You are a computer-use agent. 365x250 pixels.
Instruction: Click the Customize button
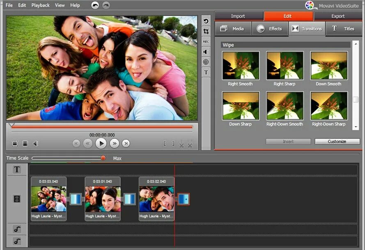(337, 141)
